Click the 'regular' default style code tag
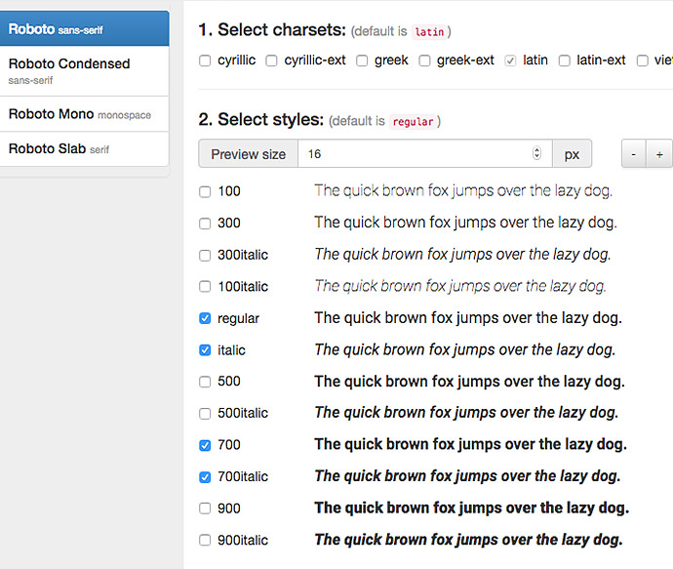Viewport: 673px width, 569px height. 413,122
